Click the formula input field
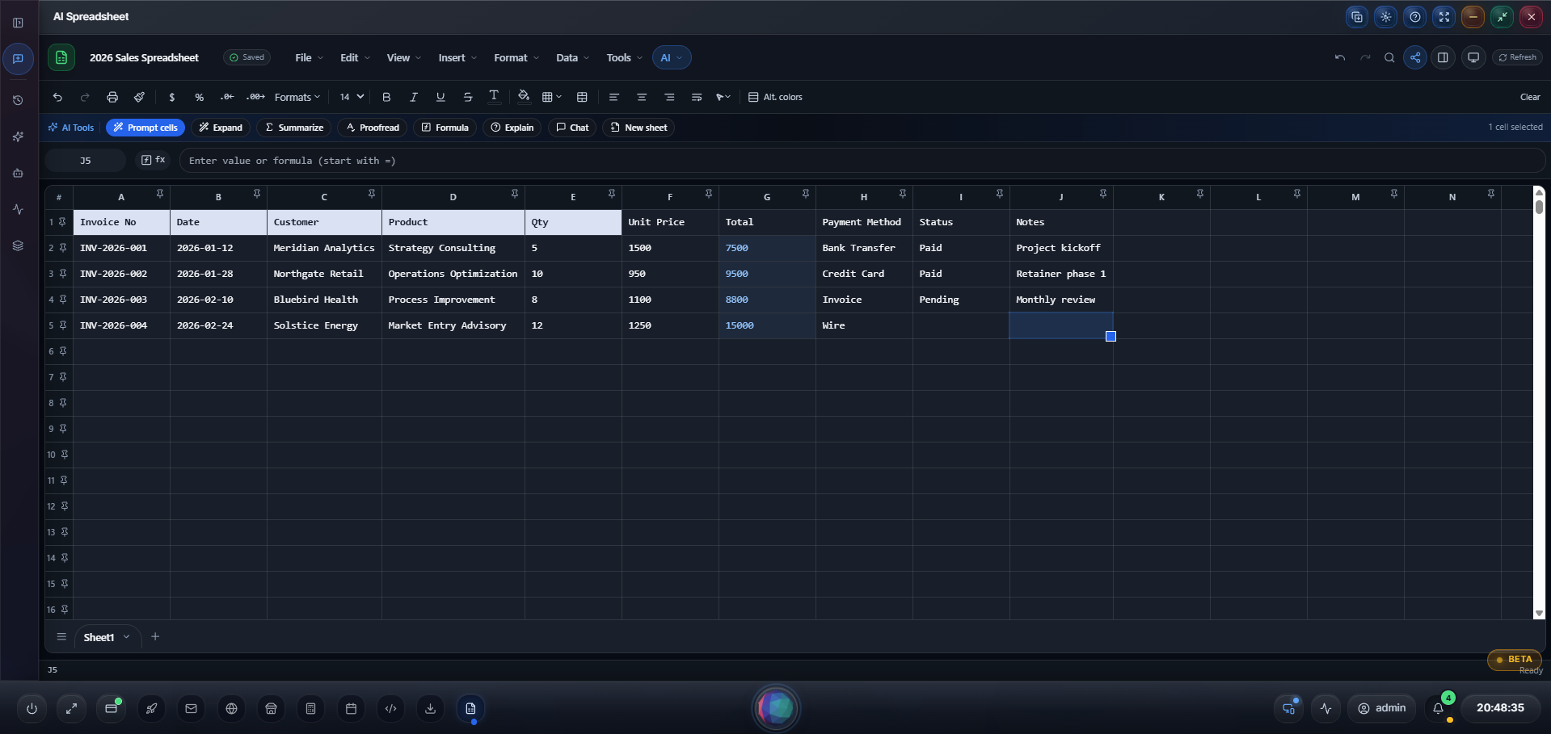The width and height of the screenshot is (1551, 734). [x=862, y=161]
